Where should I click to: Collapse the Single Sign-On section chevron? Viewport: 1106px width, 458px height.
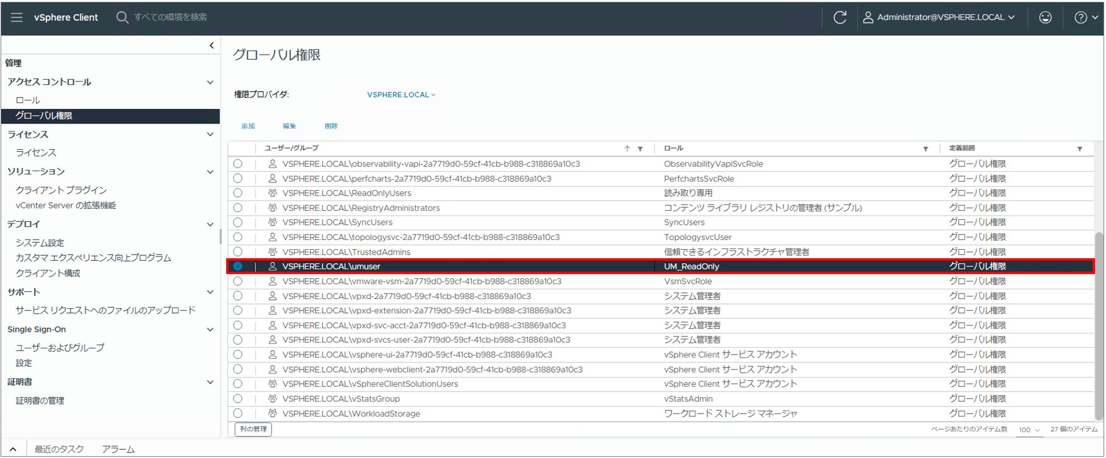click(x=210, y=329)
